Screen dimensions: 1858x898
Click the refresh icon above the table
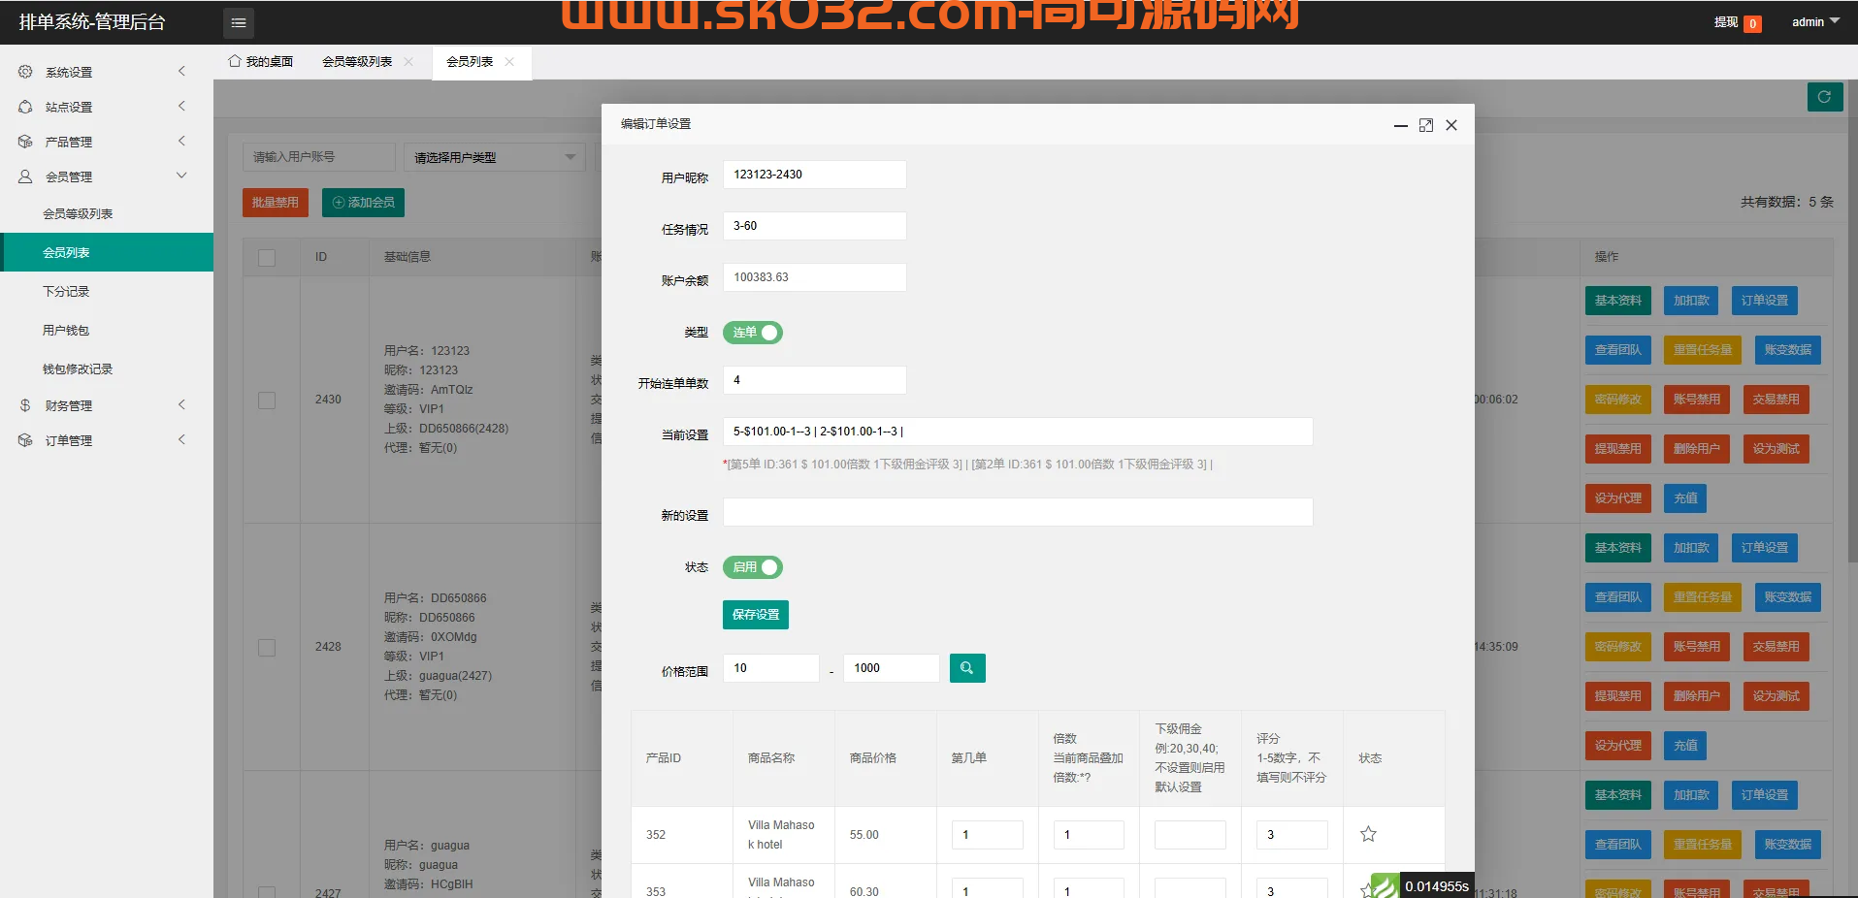tap(1824, 97)
